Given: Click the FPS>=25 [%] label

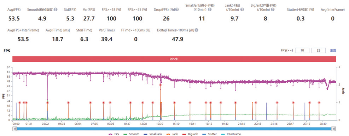Looking at the screenshot, I should (138, 10).
